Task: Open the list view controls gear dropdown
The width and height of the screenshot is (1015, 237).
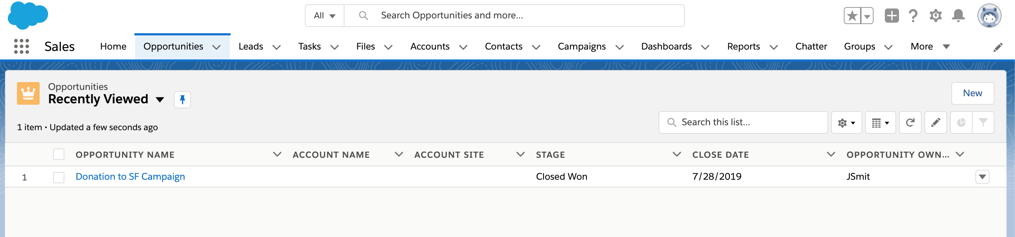Action: 846,123
